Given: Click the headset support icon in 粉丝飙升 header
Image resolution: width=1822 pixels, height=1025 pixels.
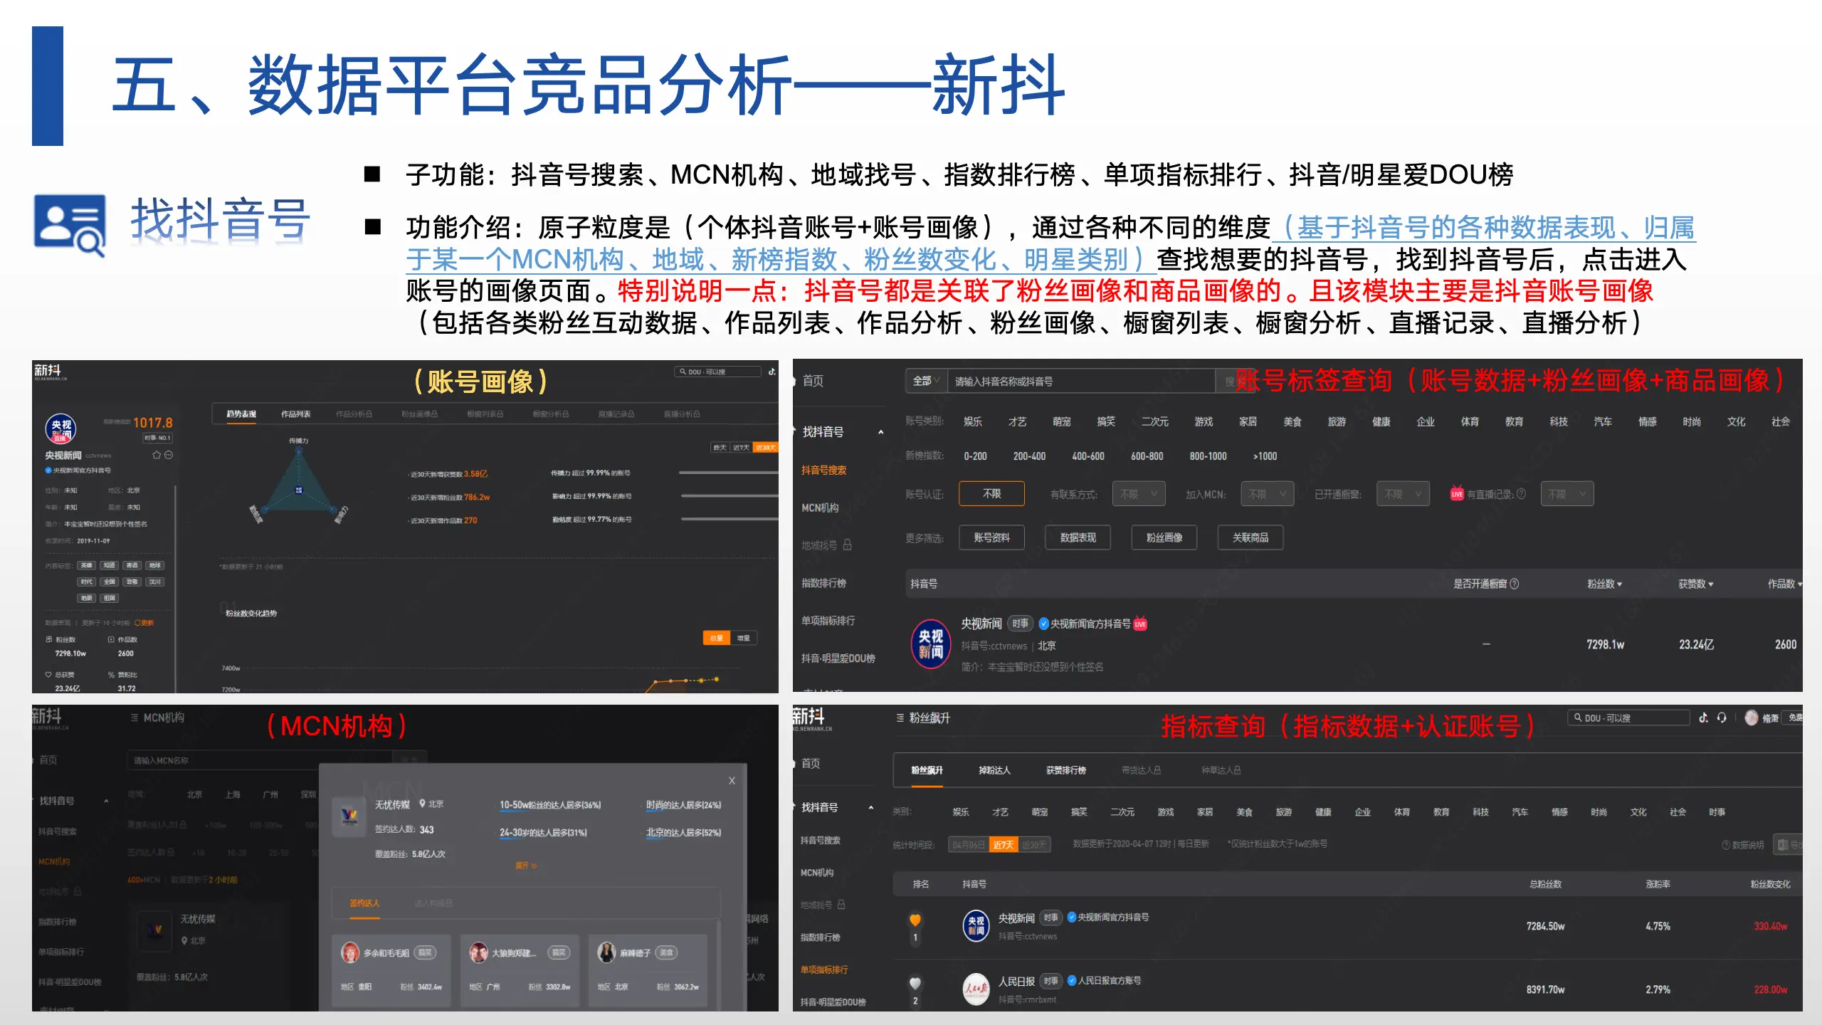Looking at the screenshot, I should 1722,717.
